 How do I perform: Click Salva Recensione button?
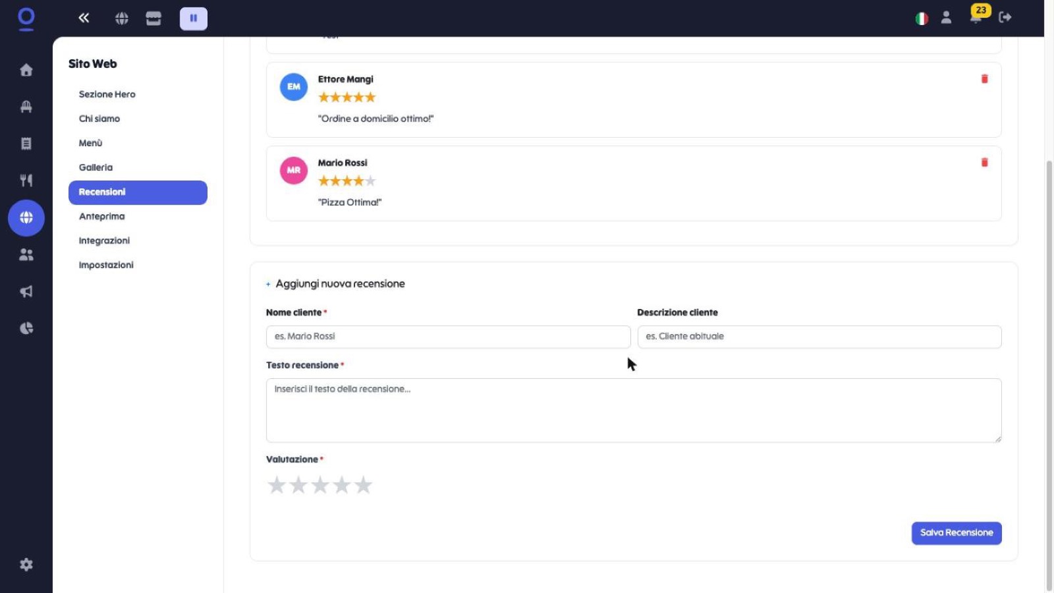[x=957, y=533]
